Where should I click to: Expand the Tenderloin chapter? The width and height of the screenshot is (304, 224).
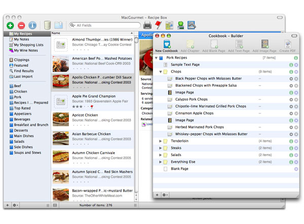tap(160, 141)
